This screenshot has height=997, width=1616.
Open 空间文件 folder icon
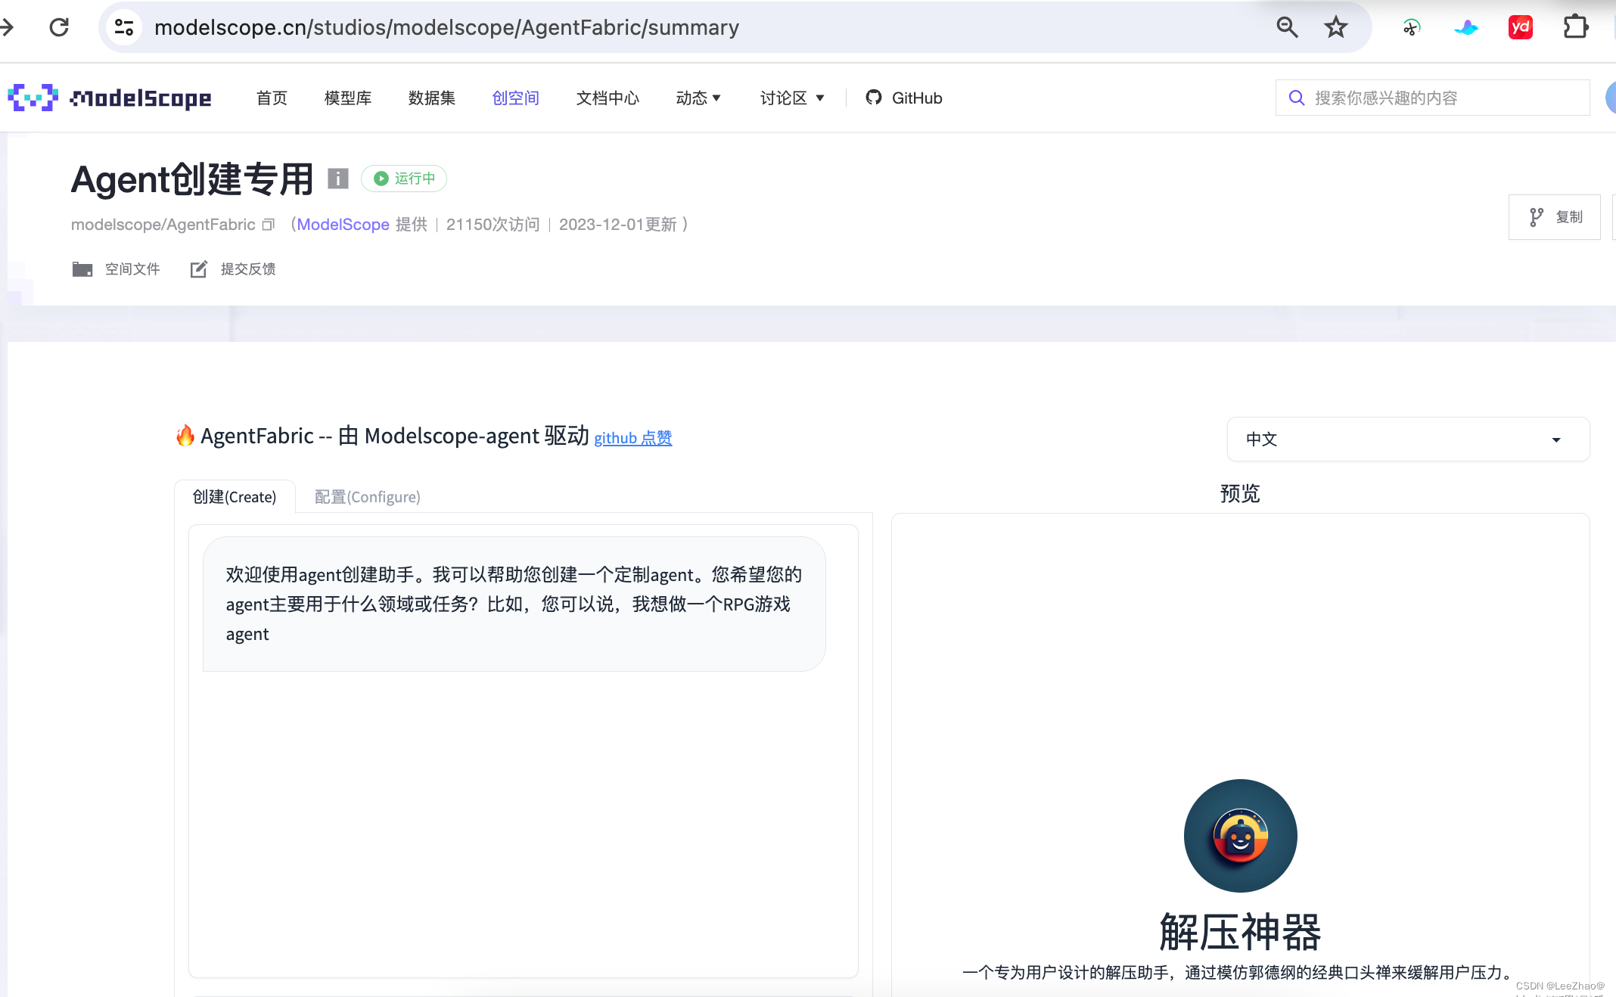coord(82,269)
